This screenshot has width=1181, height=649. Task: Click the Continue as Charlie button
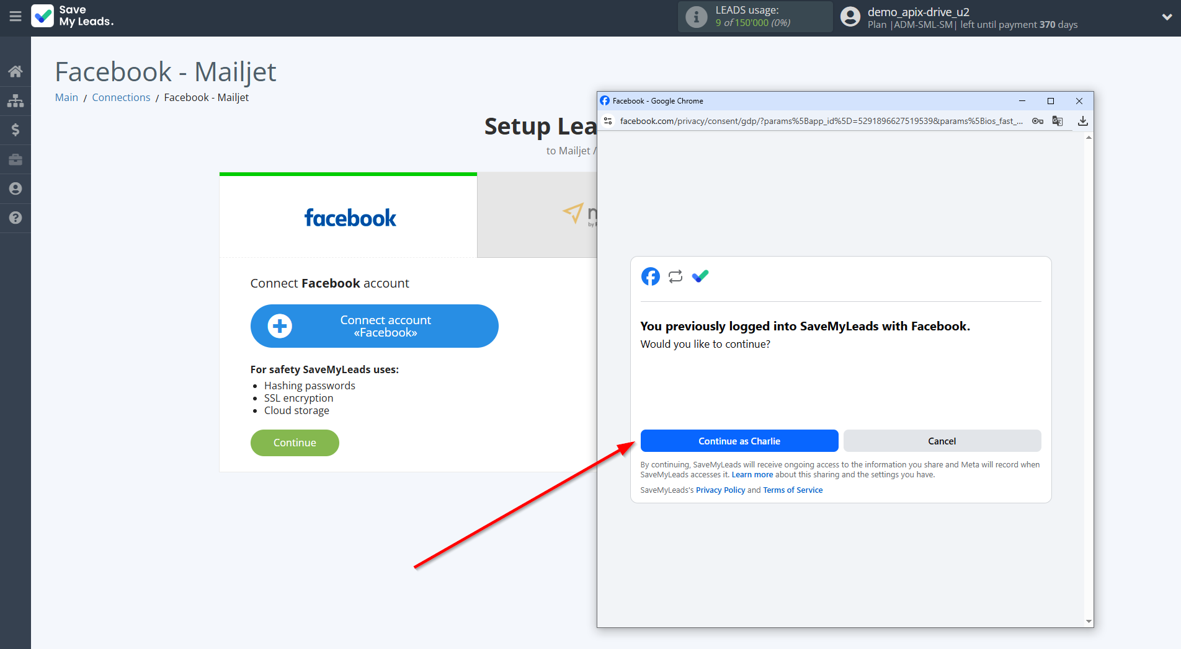click(x=739, y=441)
